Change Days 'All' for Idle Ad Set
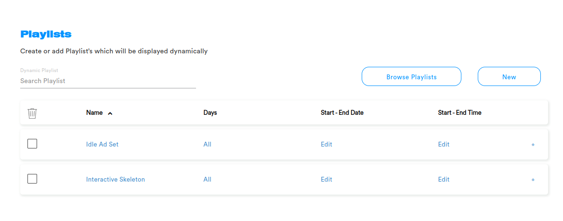This screenshot has height=221, width=563. [208, 144]
